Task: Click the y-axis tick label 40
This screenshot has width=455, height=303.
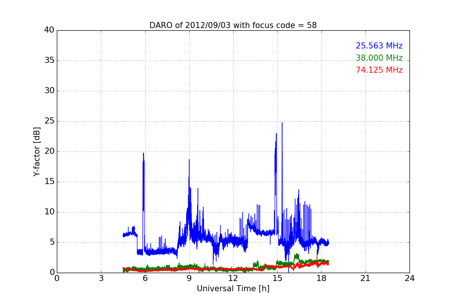Action: click(x=49, y=30)
